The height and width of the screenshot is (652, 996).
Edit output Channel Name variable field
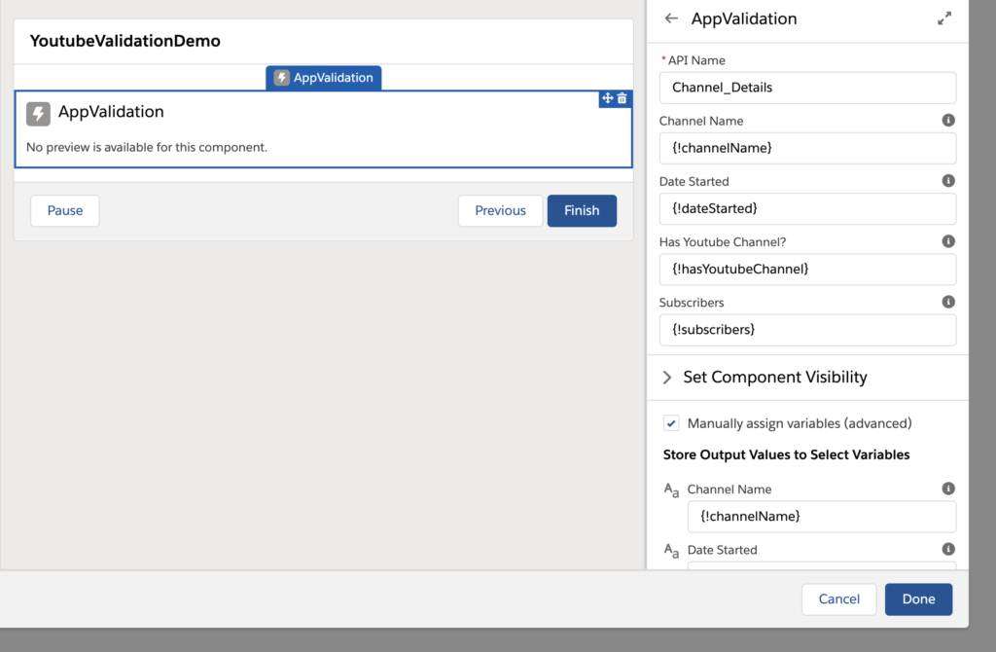coord(821,516)
